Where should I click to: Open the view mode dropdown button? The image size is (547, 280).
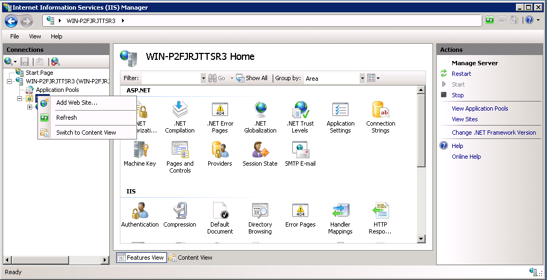373,79
